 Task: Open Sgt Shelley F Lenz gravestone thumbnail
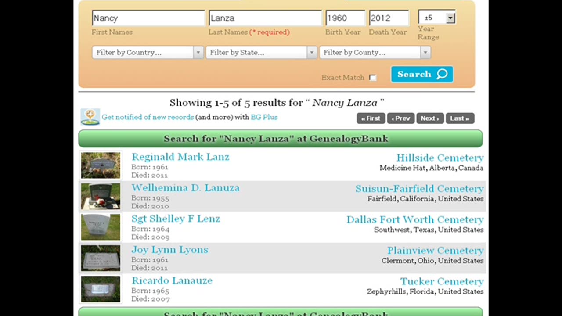101,227
